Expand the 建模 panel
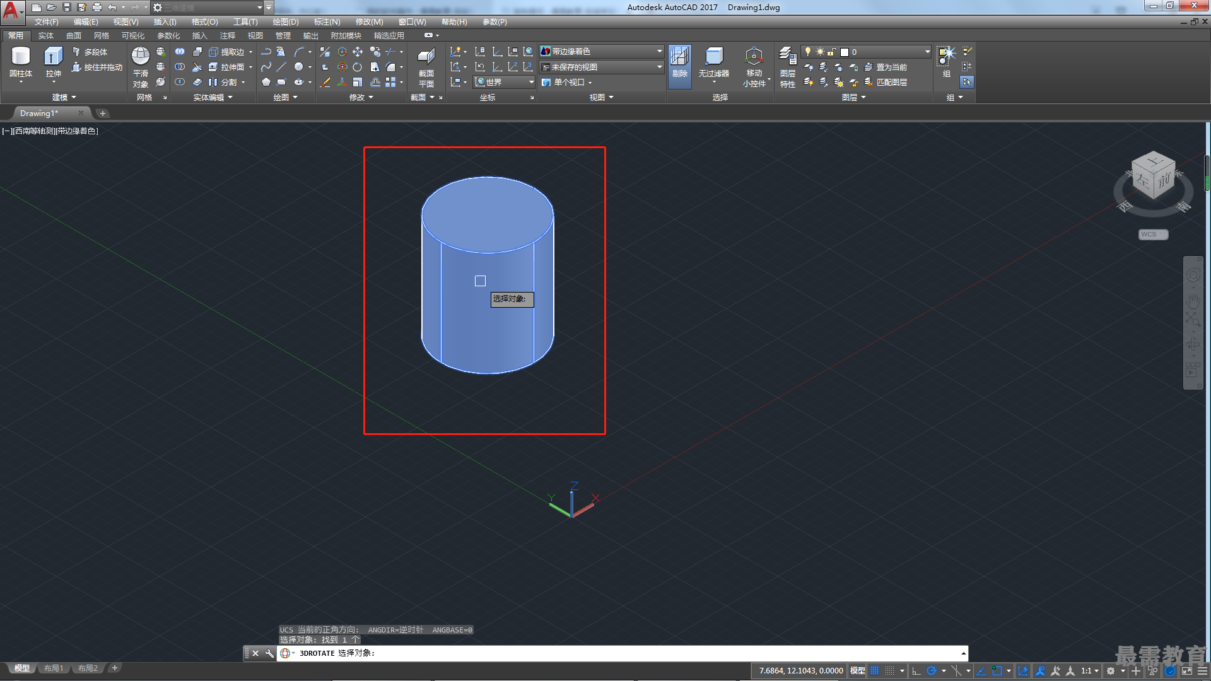 (64, 97)
